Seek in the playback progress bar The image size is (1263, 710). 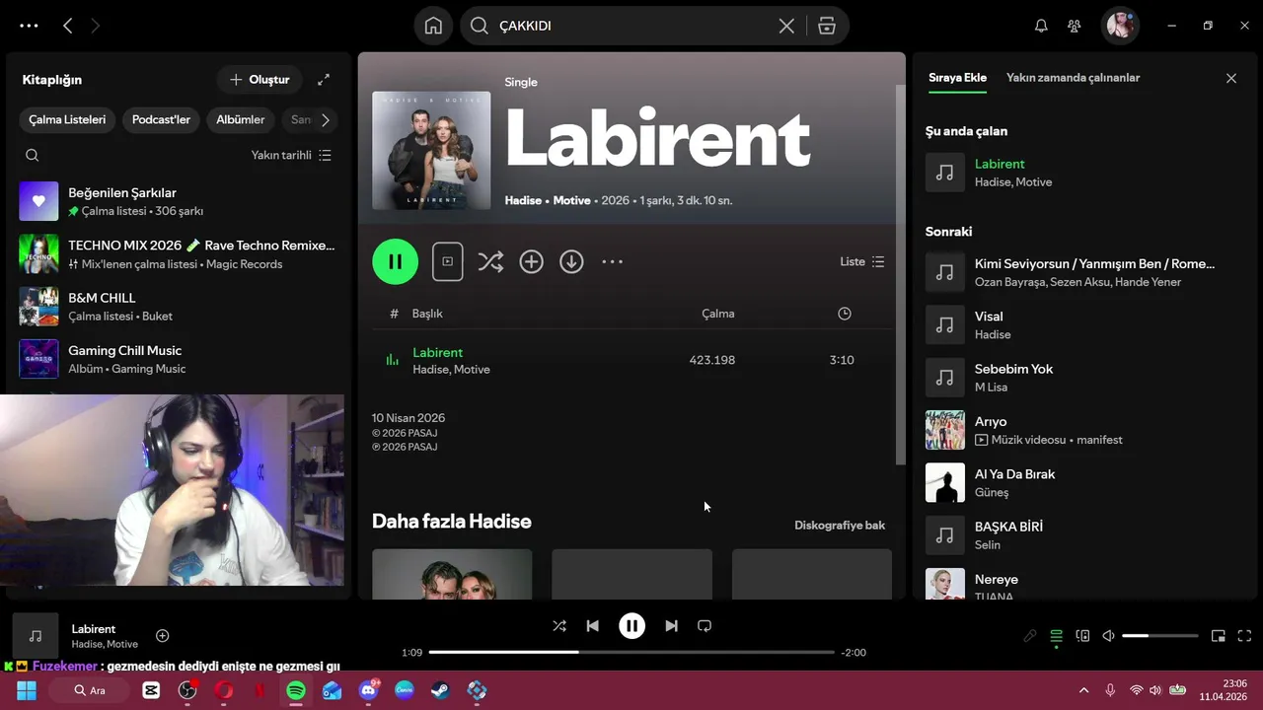(x=631, y=652)
